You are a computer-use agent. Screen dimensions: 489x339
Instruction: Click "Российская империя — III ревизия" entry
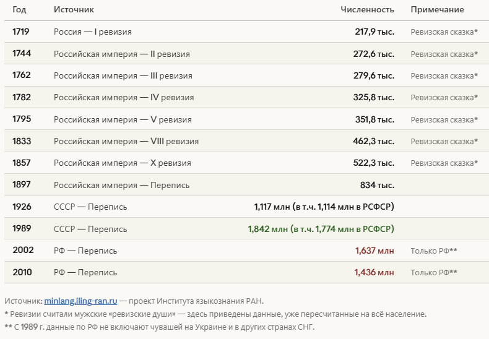click(123, 75)
